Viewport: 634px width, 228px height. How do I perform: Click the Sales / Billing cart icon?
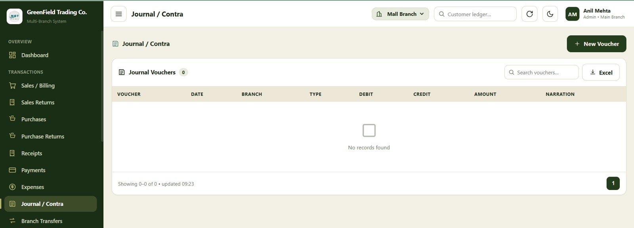12,85
